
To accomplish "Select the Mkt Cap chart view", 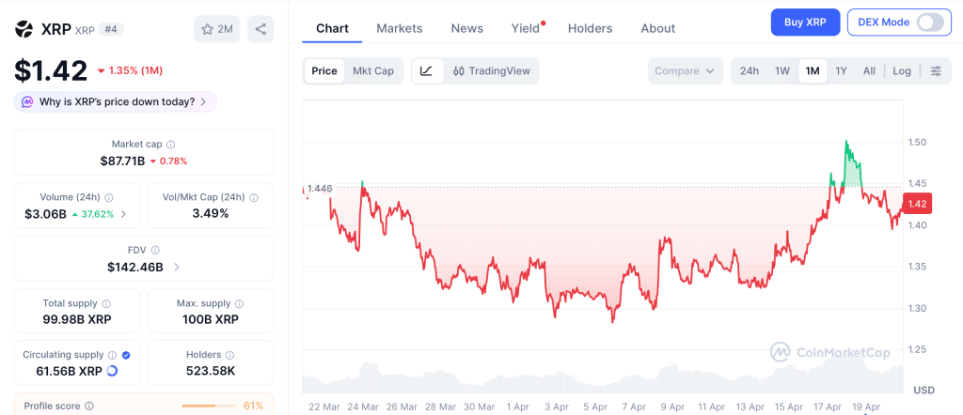I will tap(373, 71).
